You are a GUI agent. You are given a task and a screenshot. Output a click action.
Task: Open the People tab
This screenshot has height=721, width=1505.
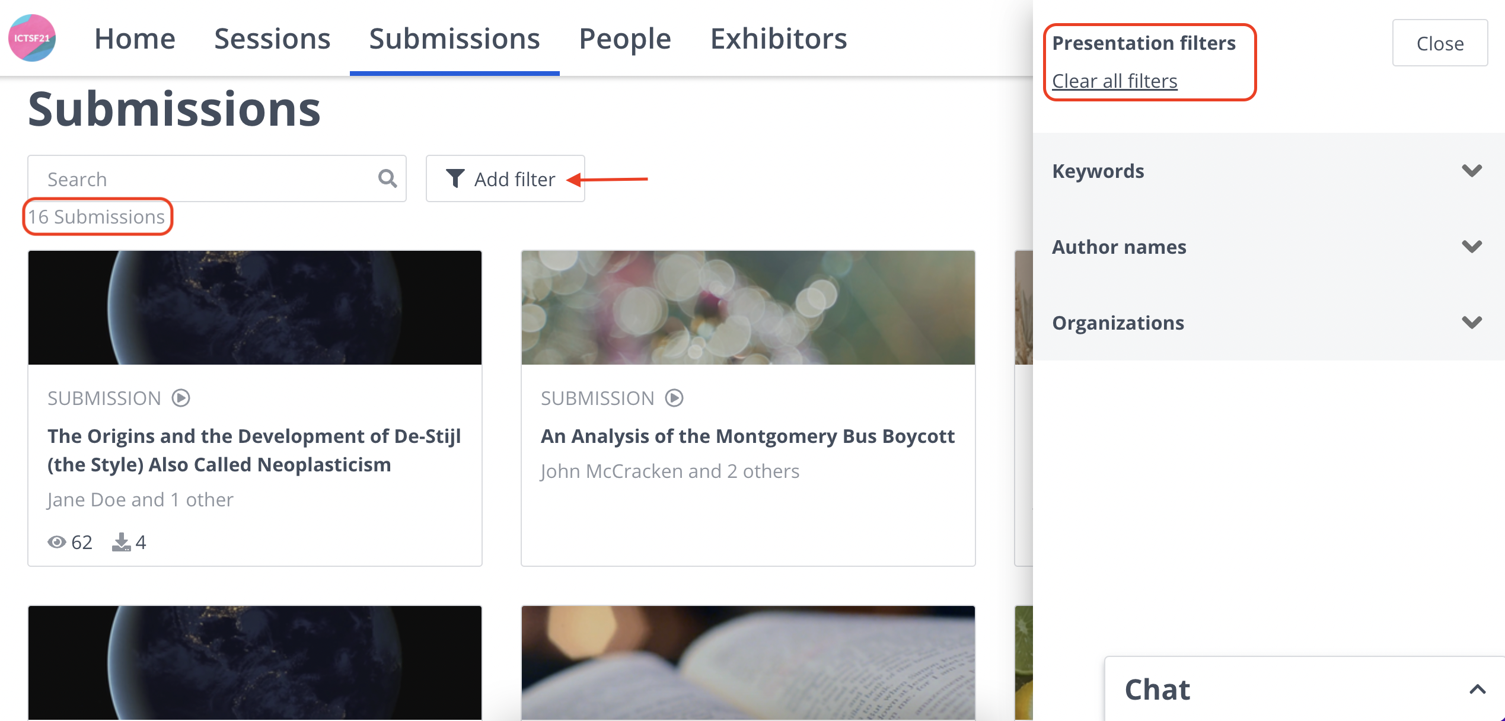[625, 39]
